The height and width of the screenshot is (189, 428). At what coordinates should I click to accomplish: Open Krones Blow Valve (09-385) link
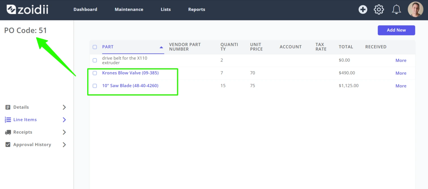(x=130, y=73)
